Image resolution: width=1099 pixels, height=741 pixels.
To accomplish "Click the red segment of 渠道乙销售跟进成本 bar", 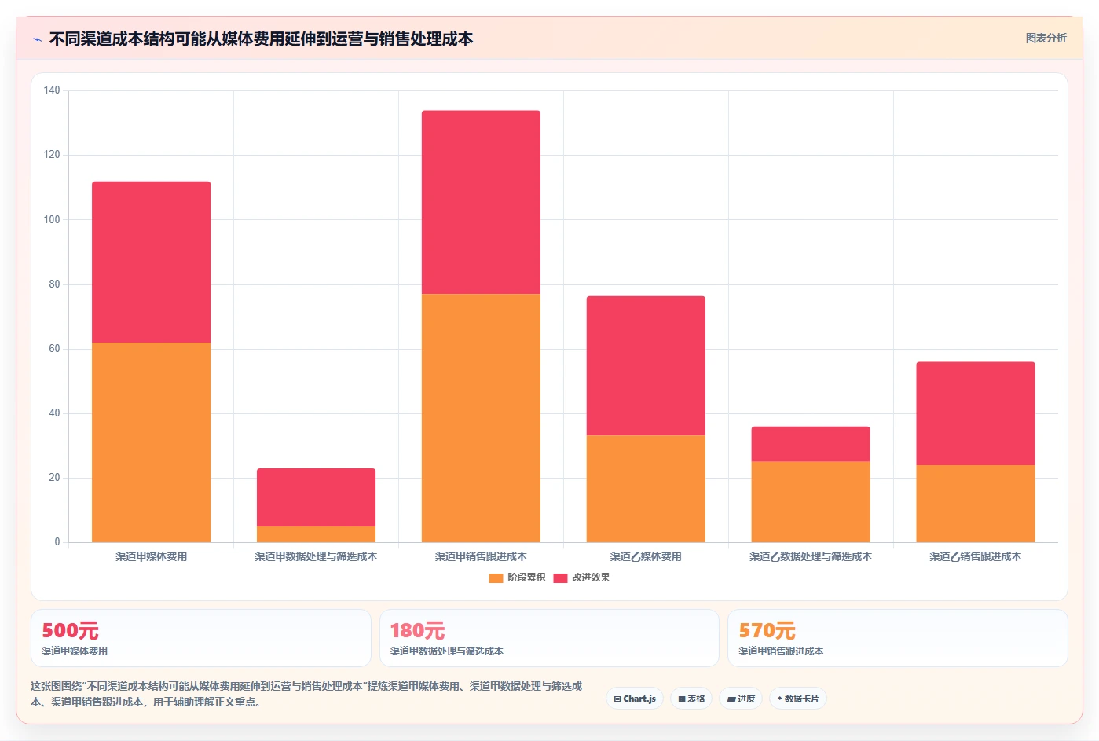I will click(976, 413).
